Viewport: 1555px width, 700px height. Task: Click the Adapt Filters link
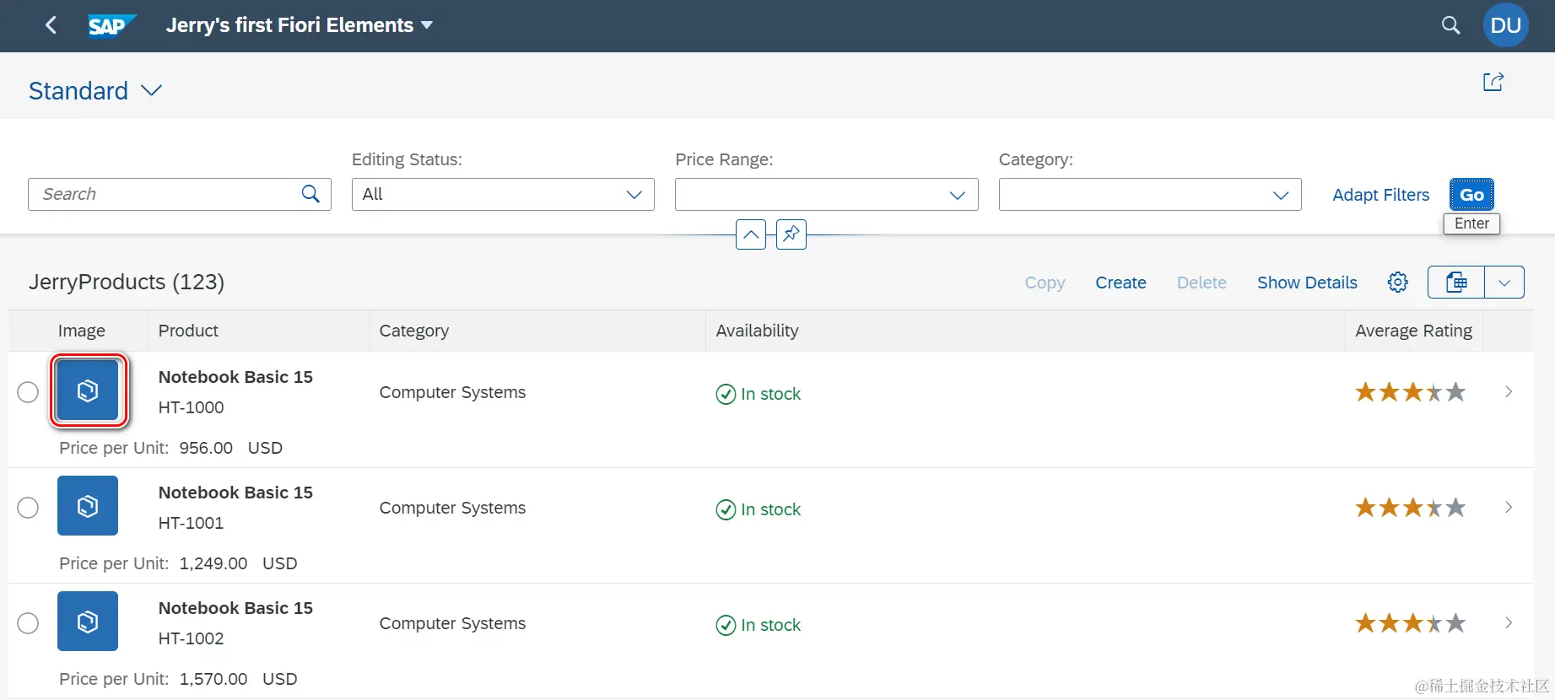click(x=1380, y=195)
